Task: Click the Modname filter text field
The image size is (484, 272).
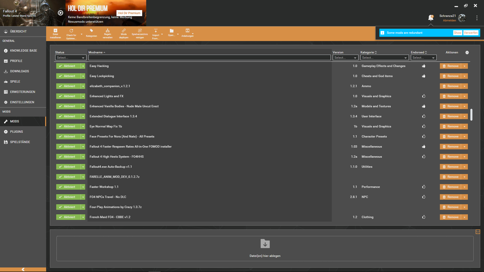Action: point(209,58)
